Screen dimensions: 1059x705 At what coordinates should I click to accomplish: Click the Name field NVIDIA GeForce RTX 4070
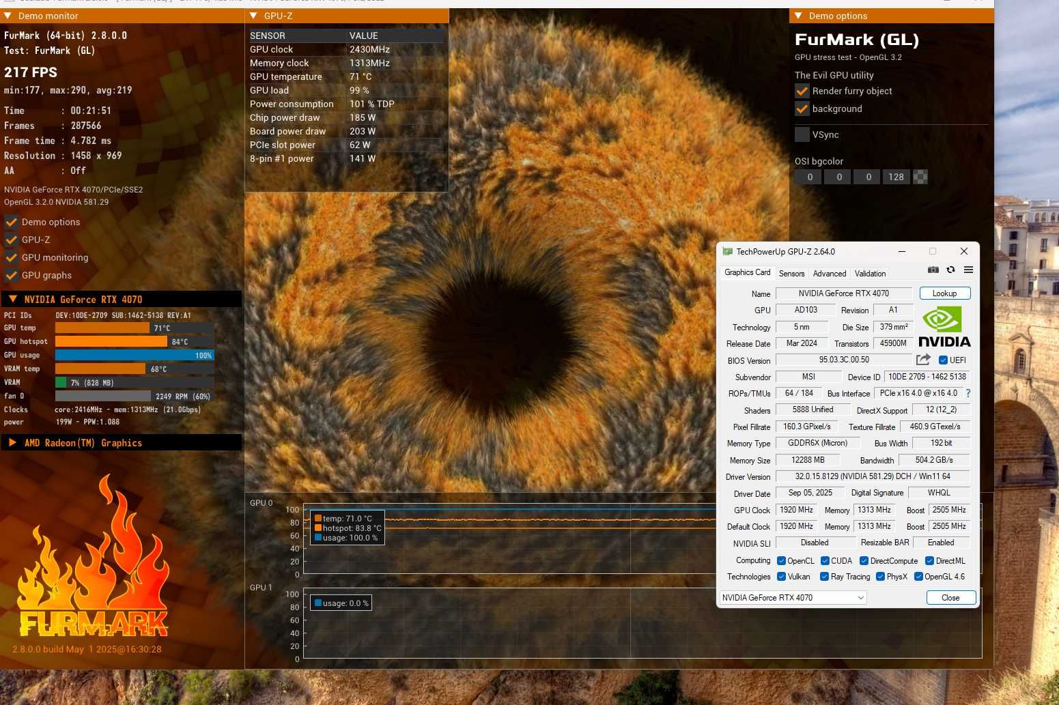point(844,293)
